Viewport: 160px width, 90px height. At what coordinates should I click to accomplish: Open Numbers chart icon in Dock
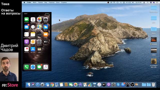[x=90, y=85]
